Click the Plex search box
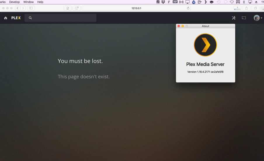 (60, 18)
